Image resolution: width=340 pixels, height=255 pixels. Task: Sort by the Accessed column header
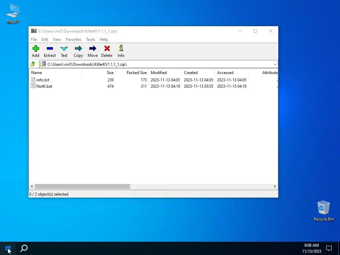pyautogui.click(x=231, y=73)
